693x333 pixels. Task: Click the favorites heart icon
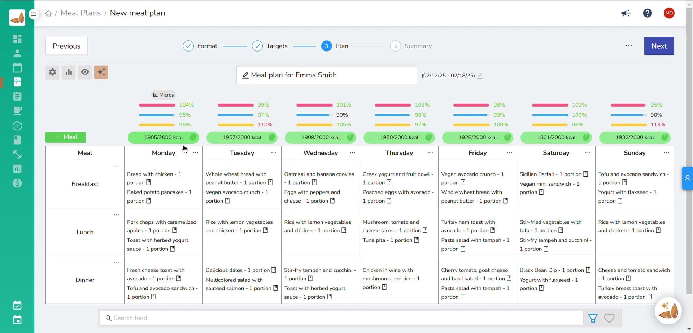coord(609,318)
